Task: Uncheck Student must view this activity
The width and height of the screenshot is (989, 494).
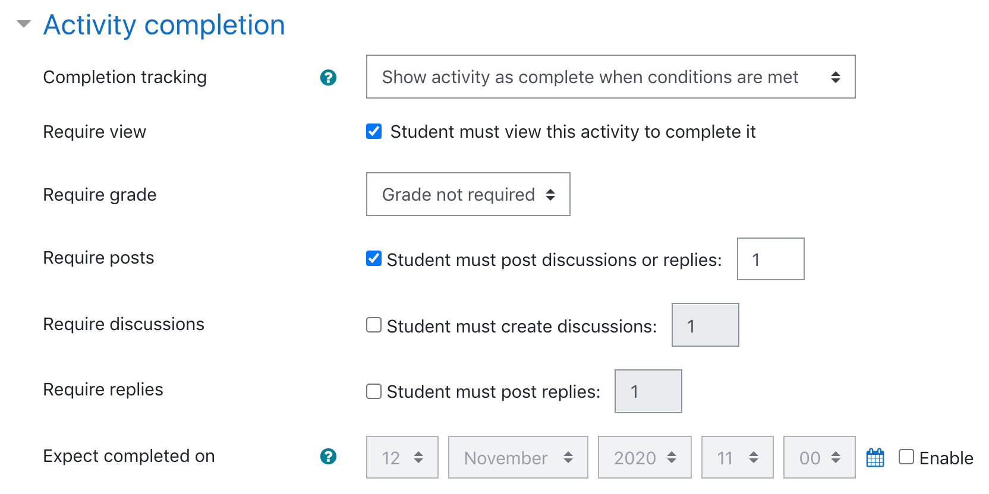Action: pos(374,131)
